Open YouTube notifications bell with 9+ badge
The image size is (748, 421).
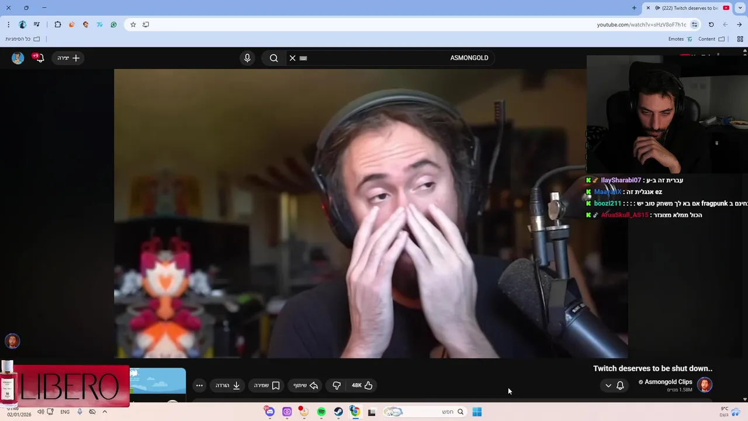(39, 57)
